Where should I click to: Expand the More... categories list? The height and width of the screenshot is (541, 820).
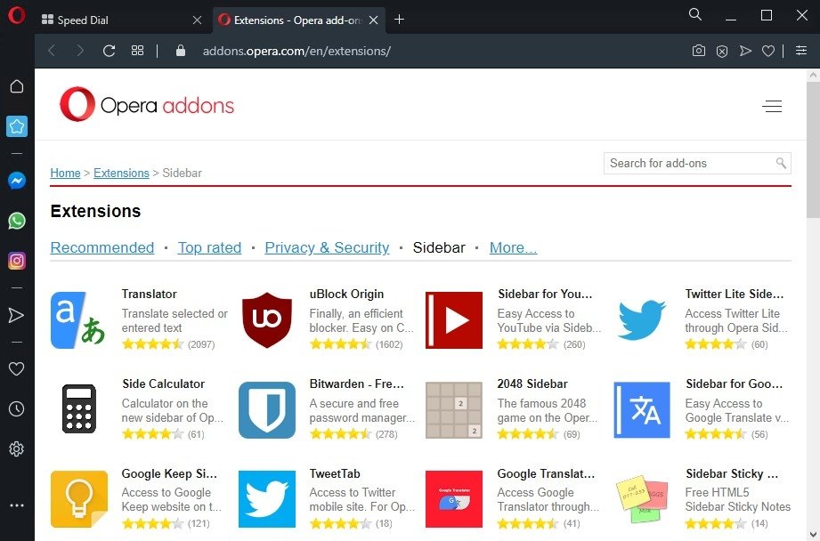tap(513, 247)
